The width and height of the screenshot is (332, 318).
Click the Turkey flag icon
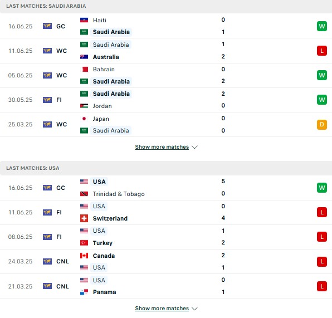tap(84, 243)
